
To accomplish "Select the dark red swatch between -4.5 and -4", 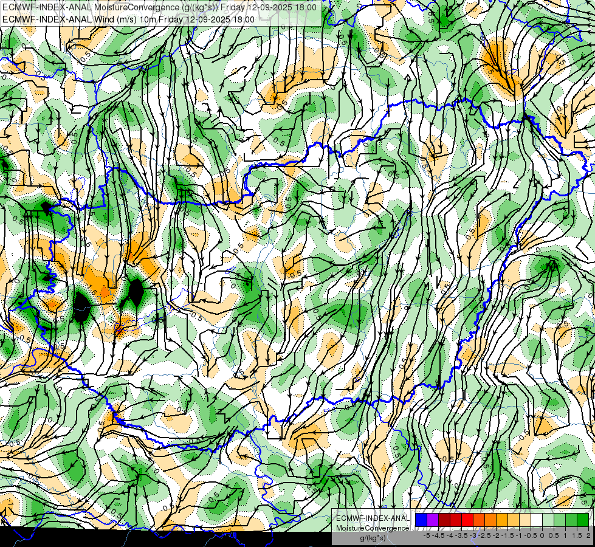I will [444, 520].
